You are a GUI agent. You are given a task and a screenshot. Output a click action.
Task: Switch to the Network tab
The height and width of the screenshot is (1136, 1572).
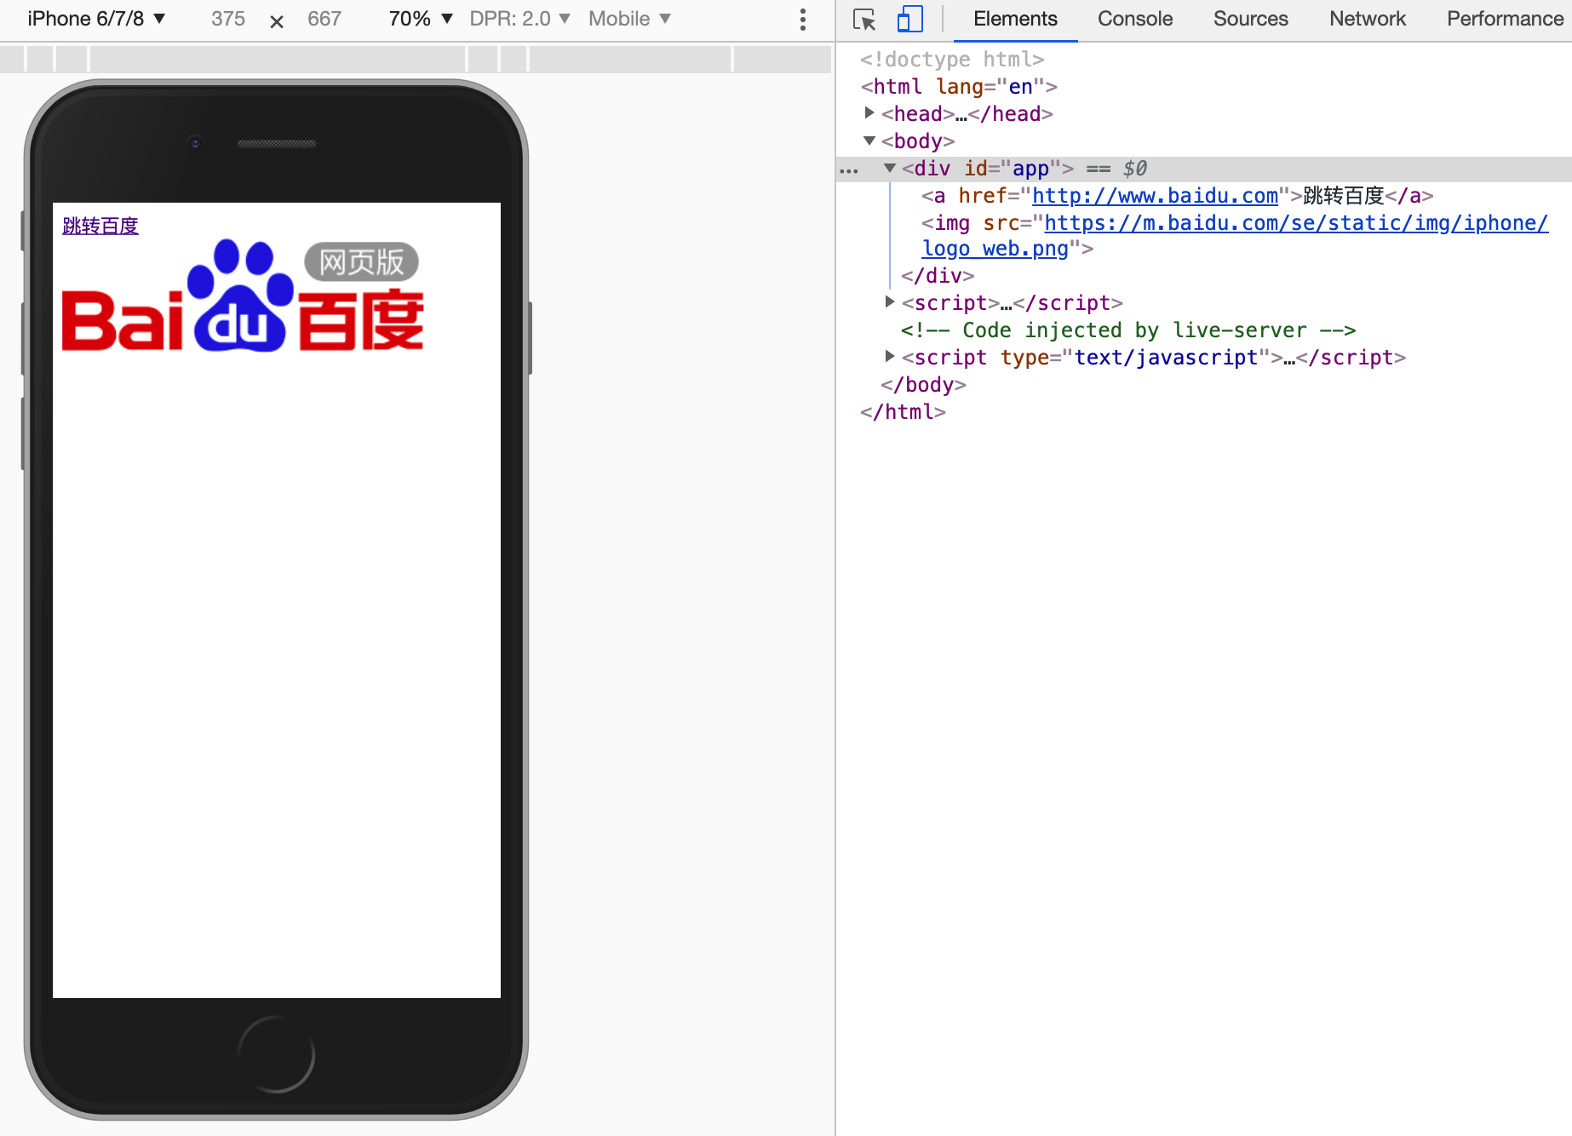[1368, 19]
